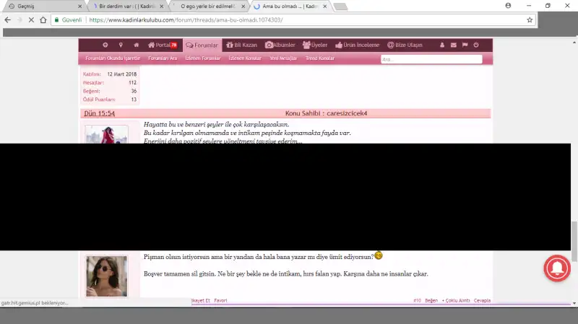Image resolution: width=578 pixels, height=324 pixels.
Task: Click Forumları Okundu İşaretle link
Action: 113,58
